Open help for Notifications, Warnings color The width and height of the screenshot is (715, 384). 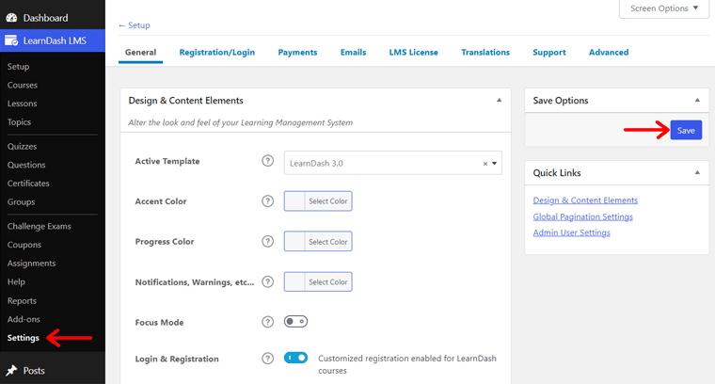point(268,281)
